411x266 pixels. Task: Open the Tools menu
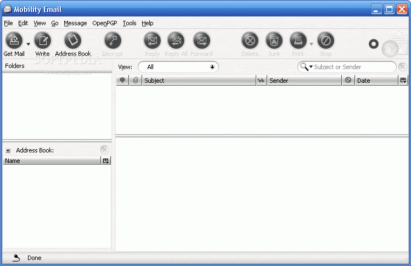coord(130,23)
